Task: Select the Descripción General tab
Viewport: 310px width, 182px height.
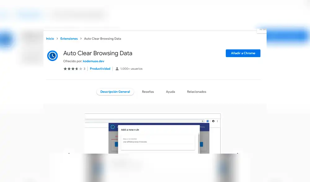Action: (x=115, y=92)
